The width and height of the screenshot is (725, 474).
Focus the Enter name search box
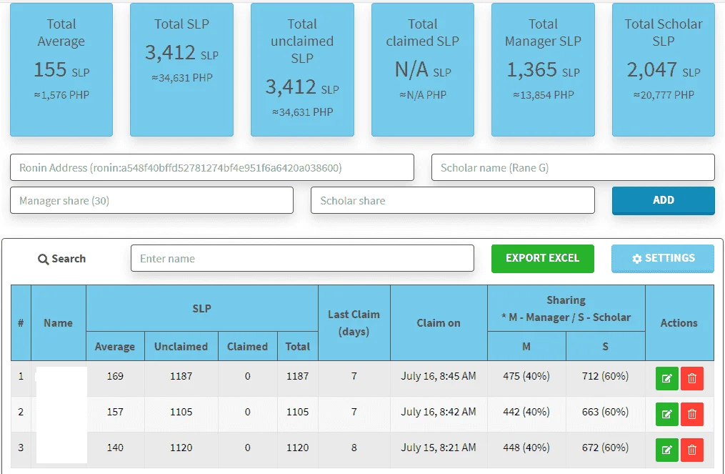tap(302, 258)
